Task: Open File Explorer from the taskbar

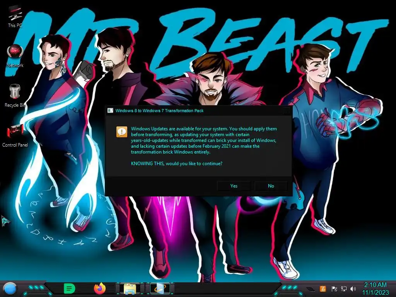Action: click(x=130, y=288)
